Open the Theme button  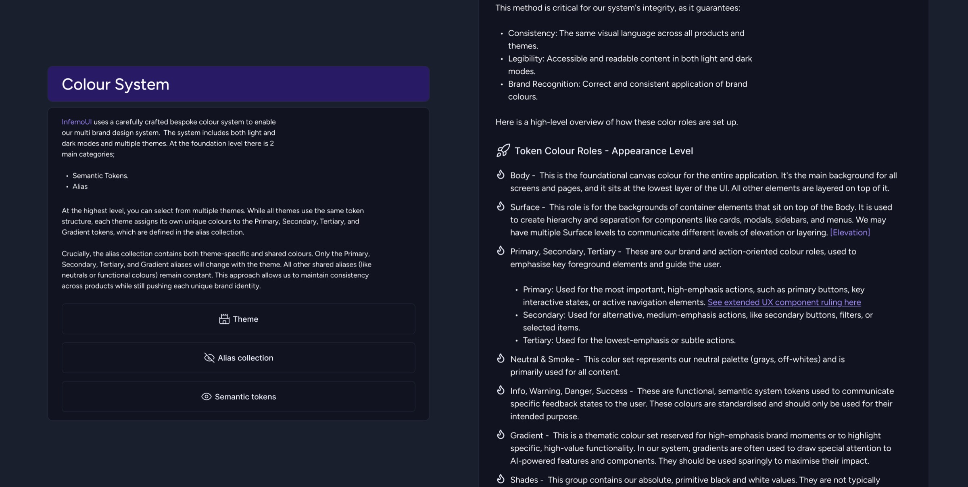[238, 319]
